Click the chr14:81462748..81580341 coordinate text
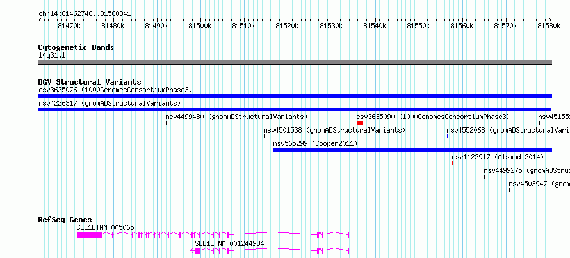570x258 pixels. point(85,14)
